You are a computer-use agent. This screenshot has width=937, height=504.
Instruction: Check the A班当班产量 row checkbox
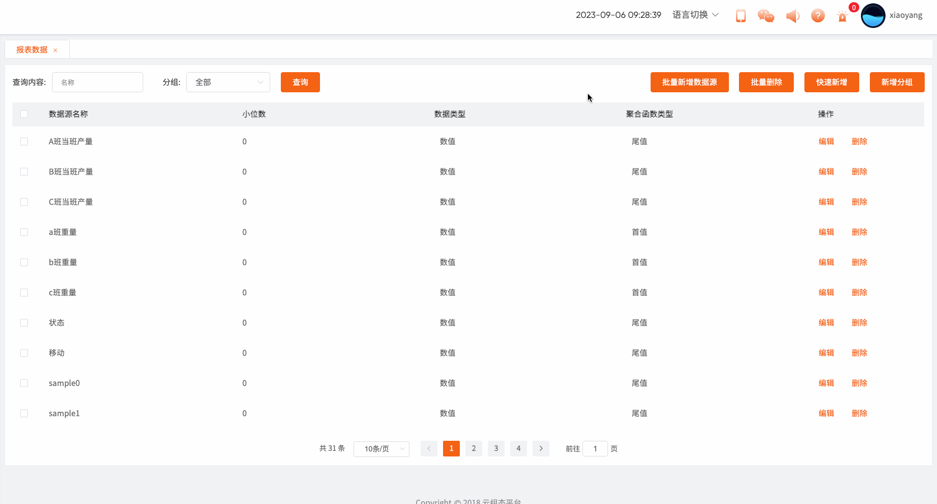click(24, 142)
